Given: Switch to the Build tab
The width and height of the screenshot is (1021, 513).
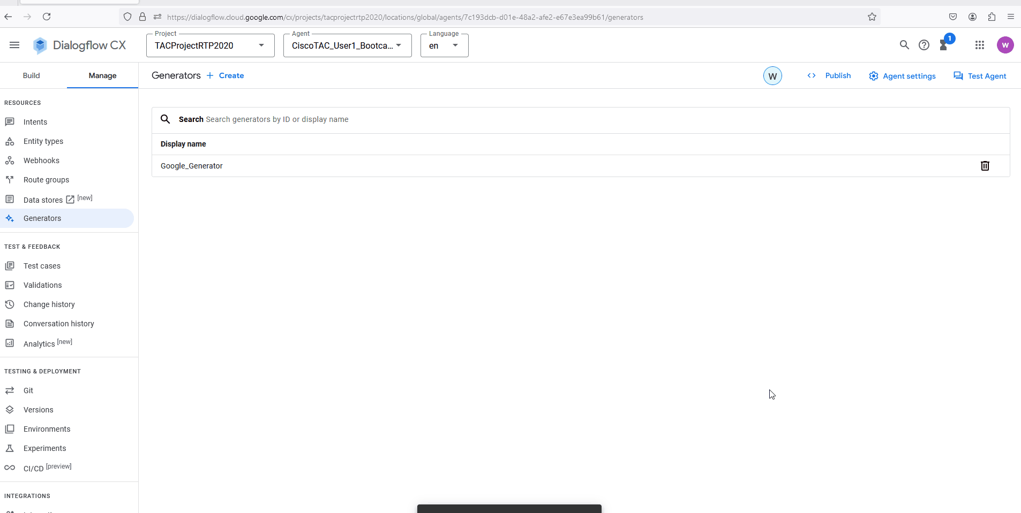Looking at the screenshot, I should coord(32,75).
